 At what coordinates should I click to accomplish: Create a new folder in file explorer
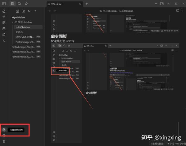click(x=24, y=11)
